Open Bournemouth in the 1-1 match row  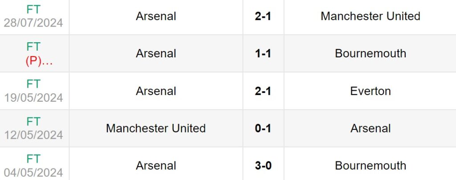tap(370, 54)
